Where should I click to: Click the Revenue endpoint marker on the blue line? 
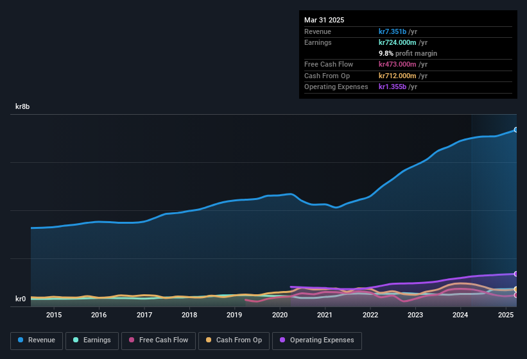click(516, 130)
